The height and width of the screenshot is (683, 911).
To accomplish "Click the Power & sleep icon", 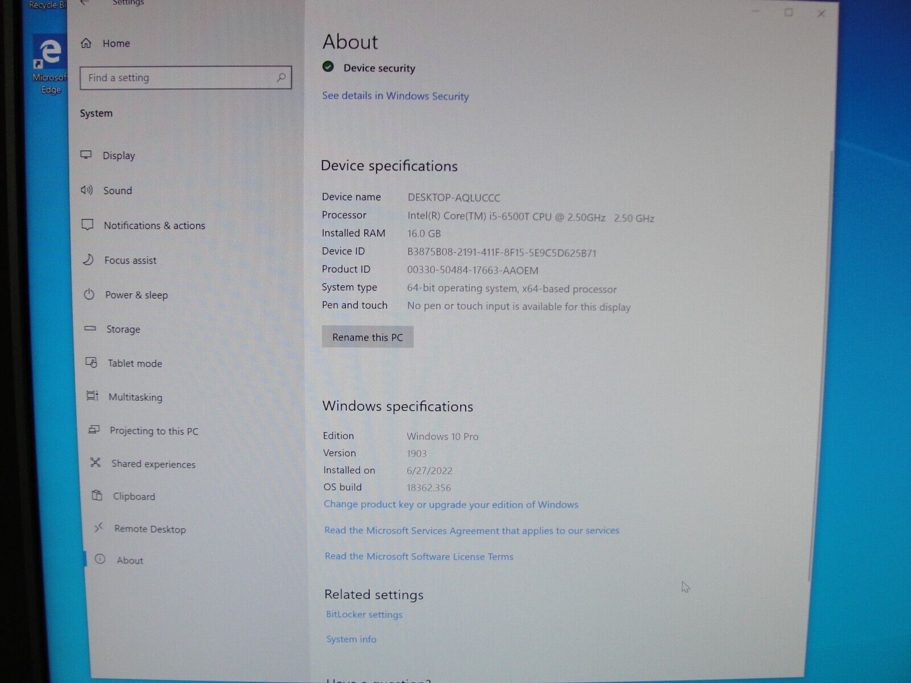I will 89,295.
